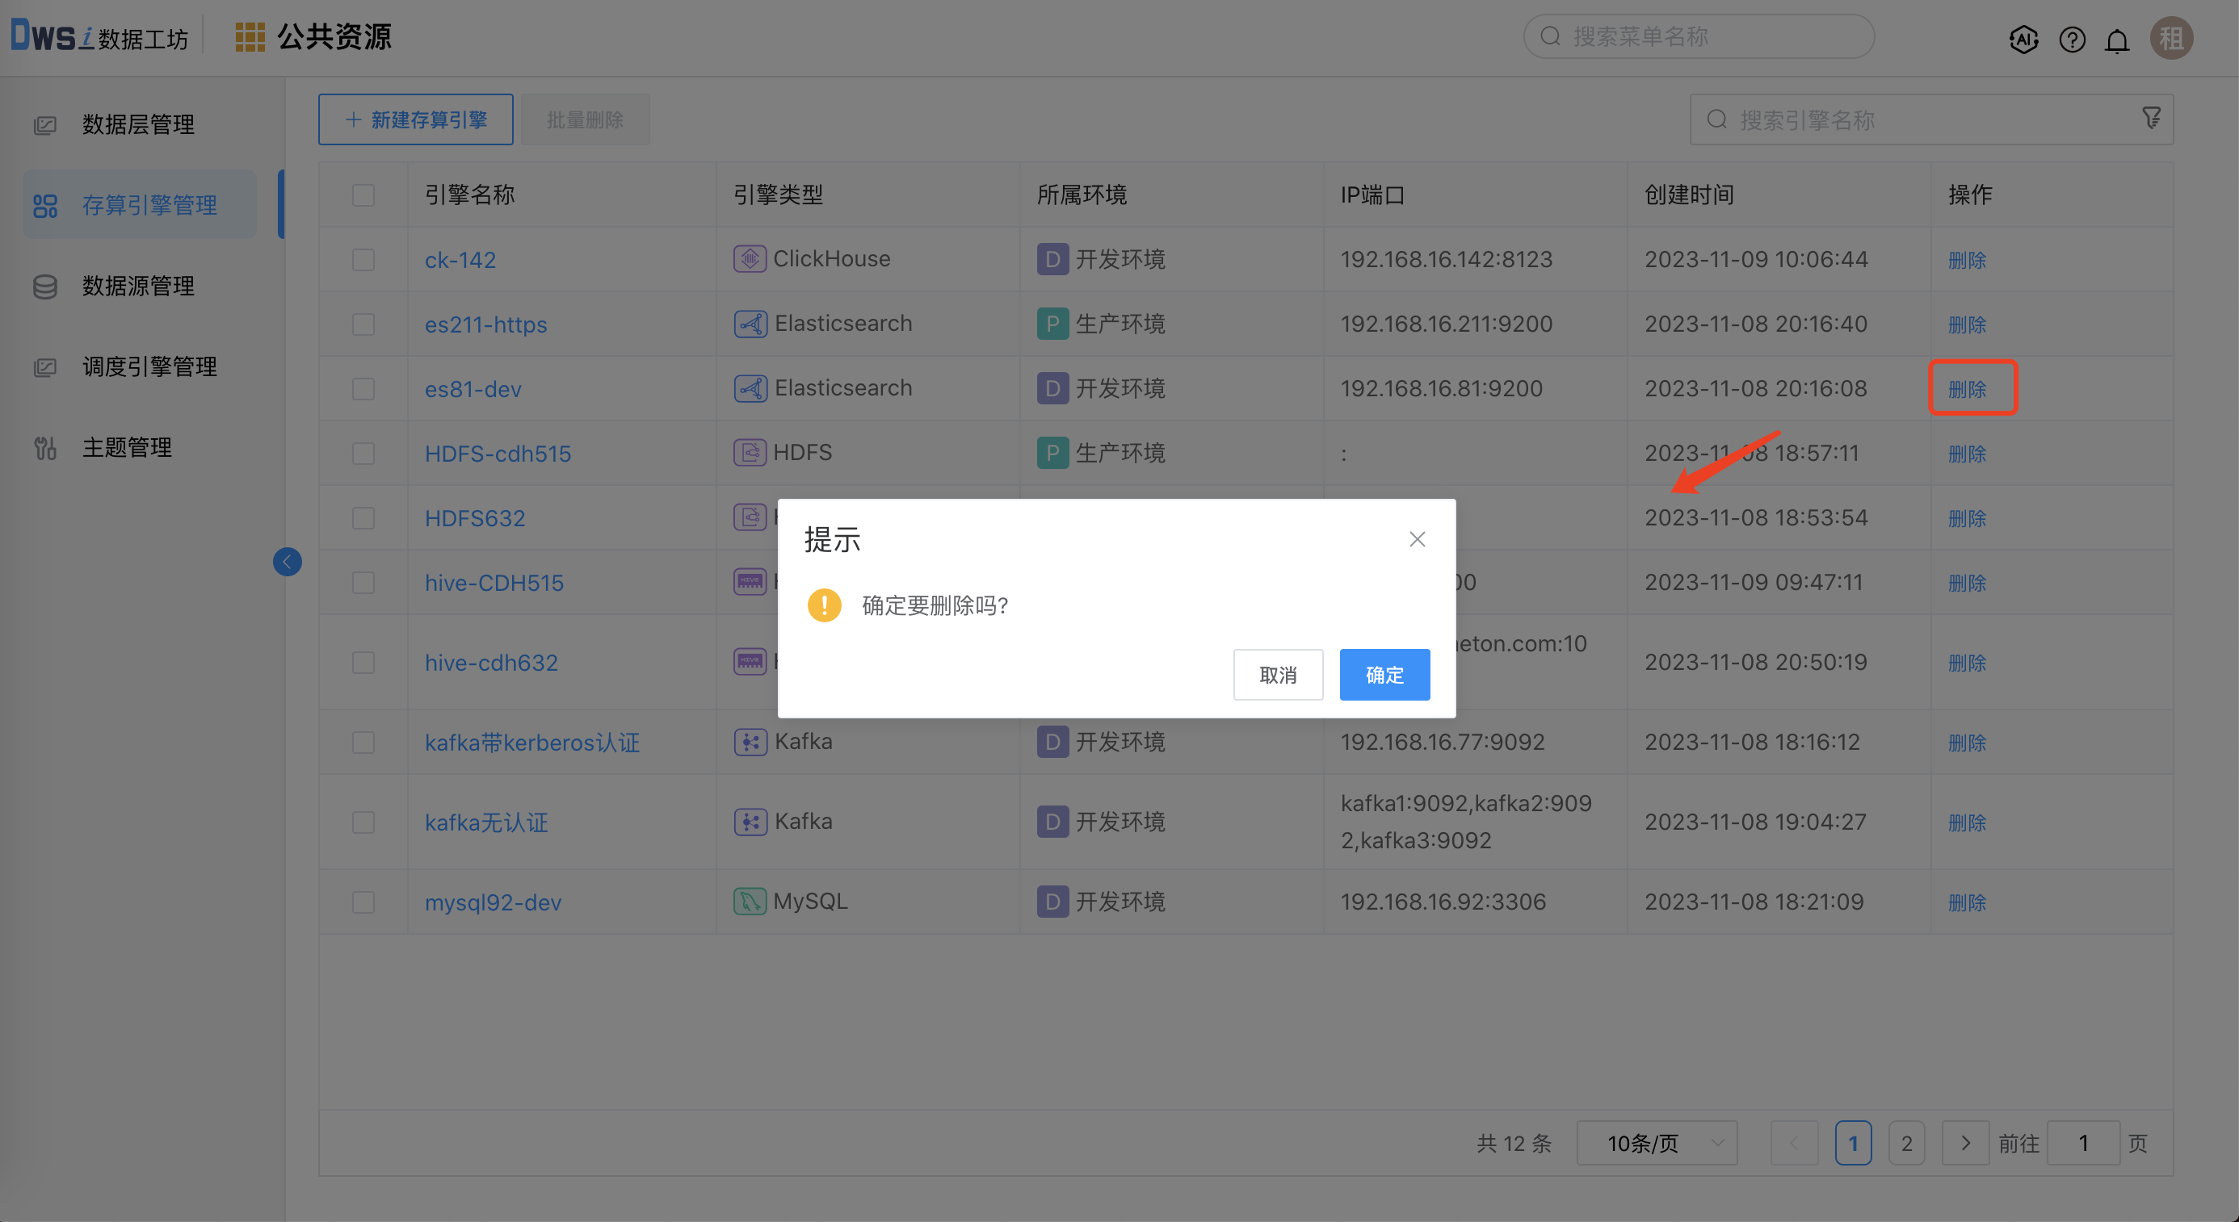The image size is (2239, 1222).
Task: Click the 数据源管理 database icon in sidebar
Action: (x=45, y=286)
